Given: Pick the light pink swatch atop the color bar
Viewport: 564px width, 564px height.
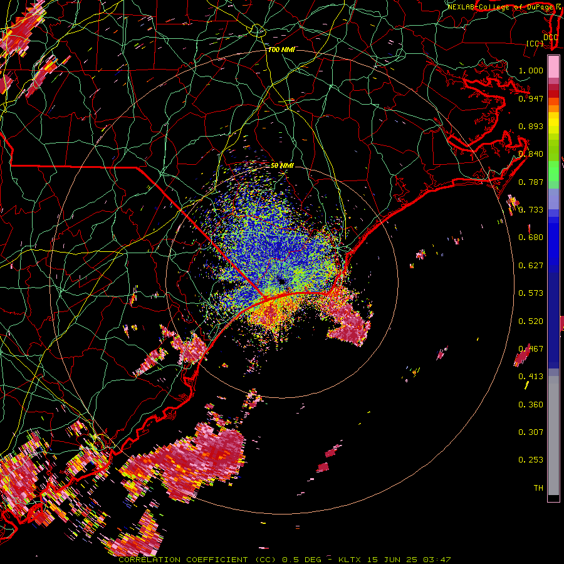Looking at the screenshot, I should coord(553,66).
